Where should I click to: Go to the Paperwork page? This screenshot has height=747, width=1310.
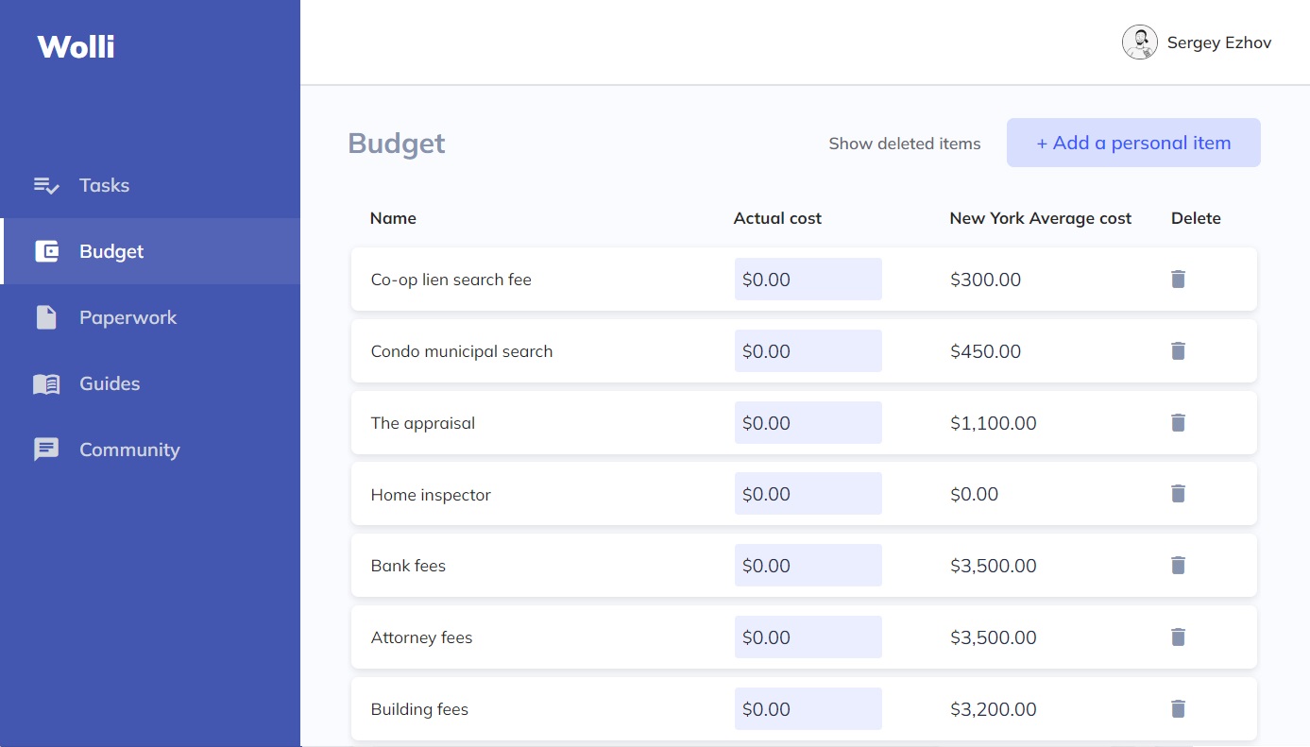(x=128, y=317)
